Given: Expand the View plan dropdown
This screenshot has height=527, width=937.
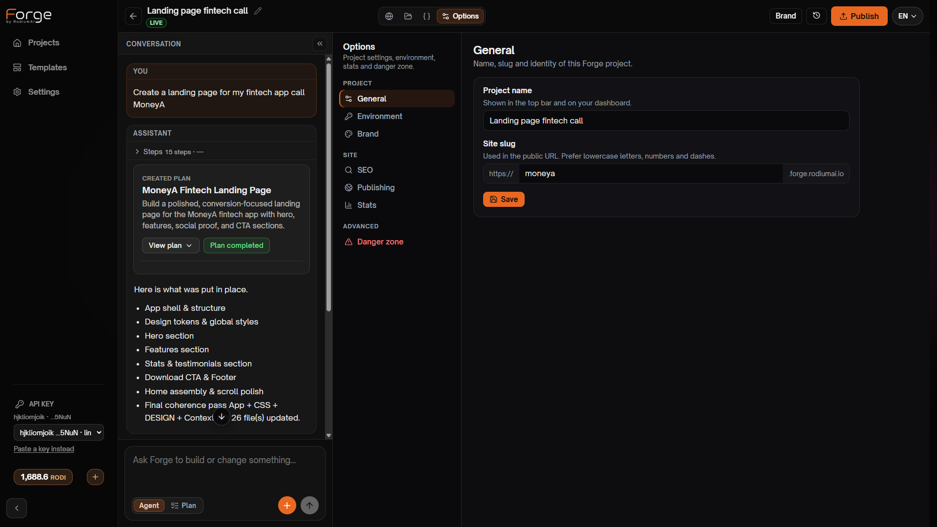Looking at the screenshot, I should (x=170, y=245).
